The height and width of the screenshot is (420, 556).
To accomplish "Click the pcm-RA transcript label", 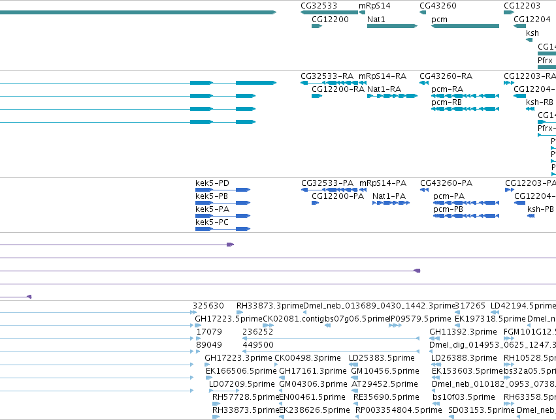I will [x=447, y=89].
